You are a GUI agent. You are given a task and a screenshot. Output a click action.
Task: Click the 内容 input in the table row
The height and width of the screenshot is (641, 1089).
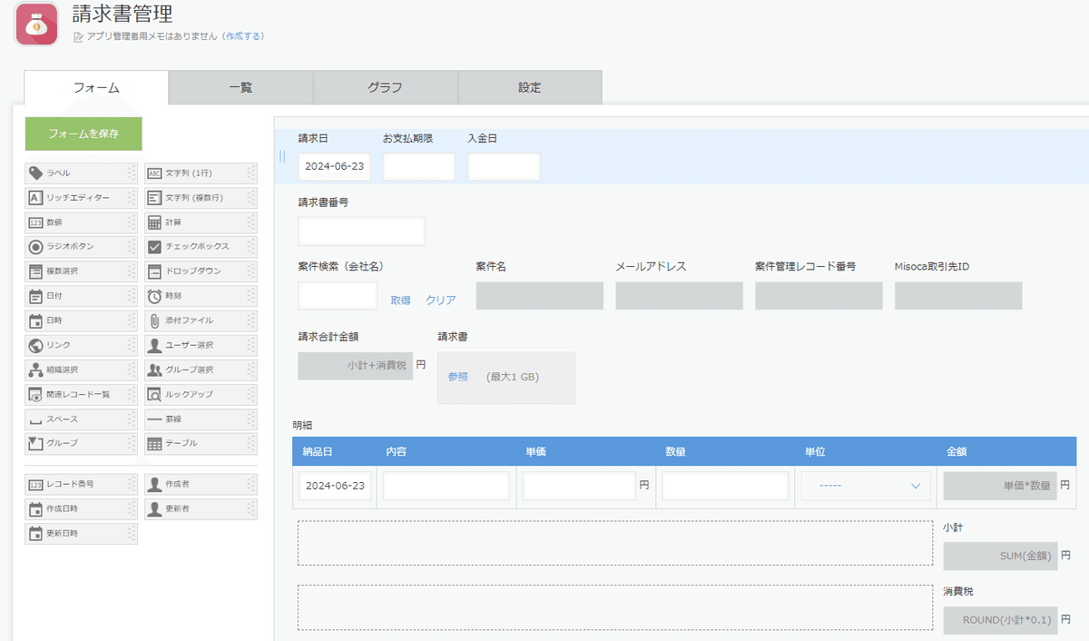click(446, 486)
